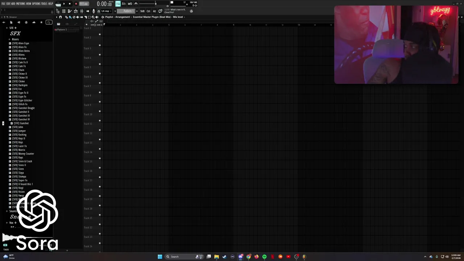Toggle the Record button
Viewport: 464px width, 261px height.
(x=76, y=4)
